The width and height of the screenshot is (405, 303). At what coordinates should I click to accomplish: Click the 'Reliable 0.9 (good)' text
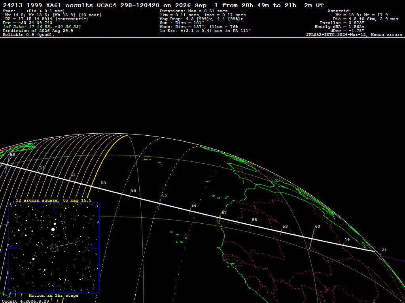[28, 35]
